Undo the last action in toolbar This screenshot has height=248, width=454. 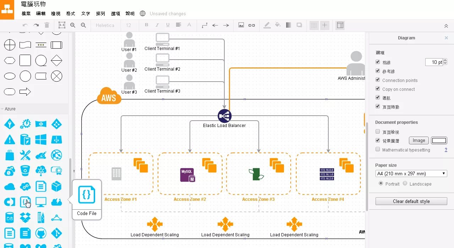click(x=25, y=25)
